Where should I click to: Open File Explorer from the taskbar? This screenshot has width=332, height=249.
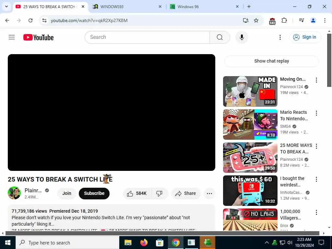(128, 243)
